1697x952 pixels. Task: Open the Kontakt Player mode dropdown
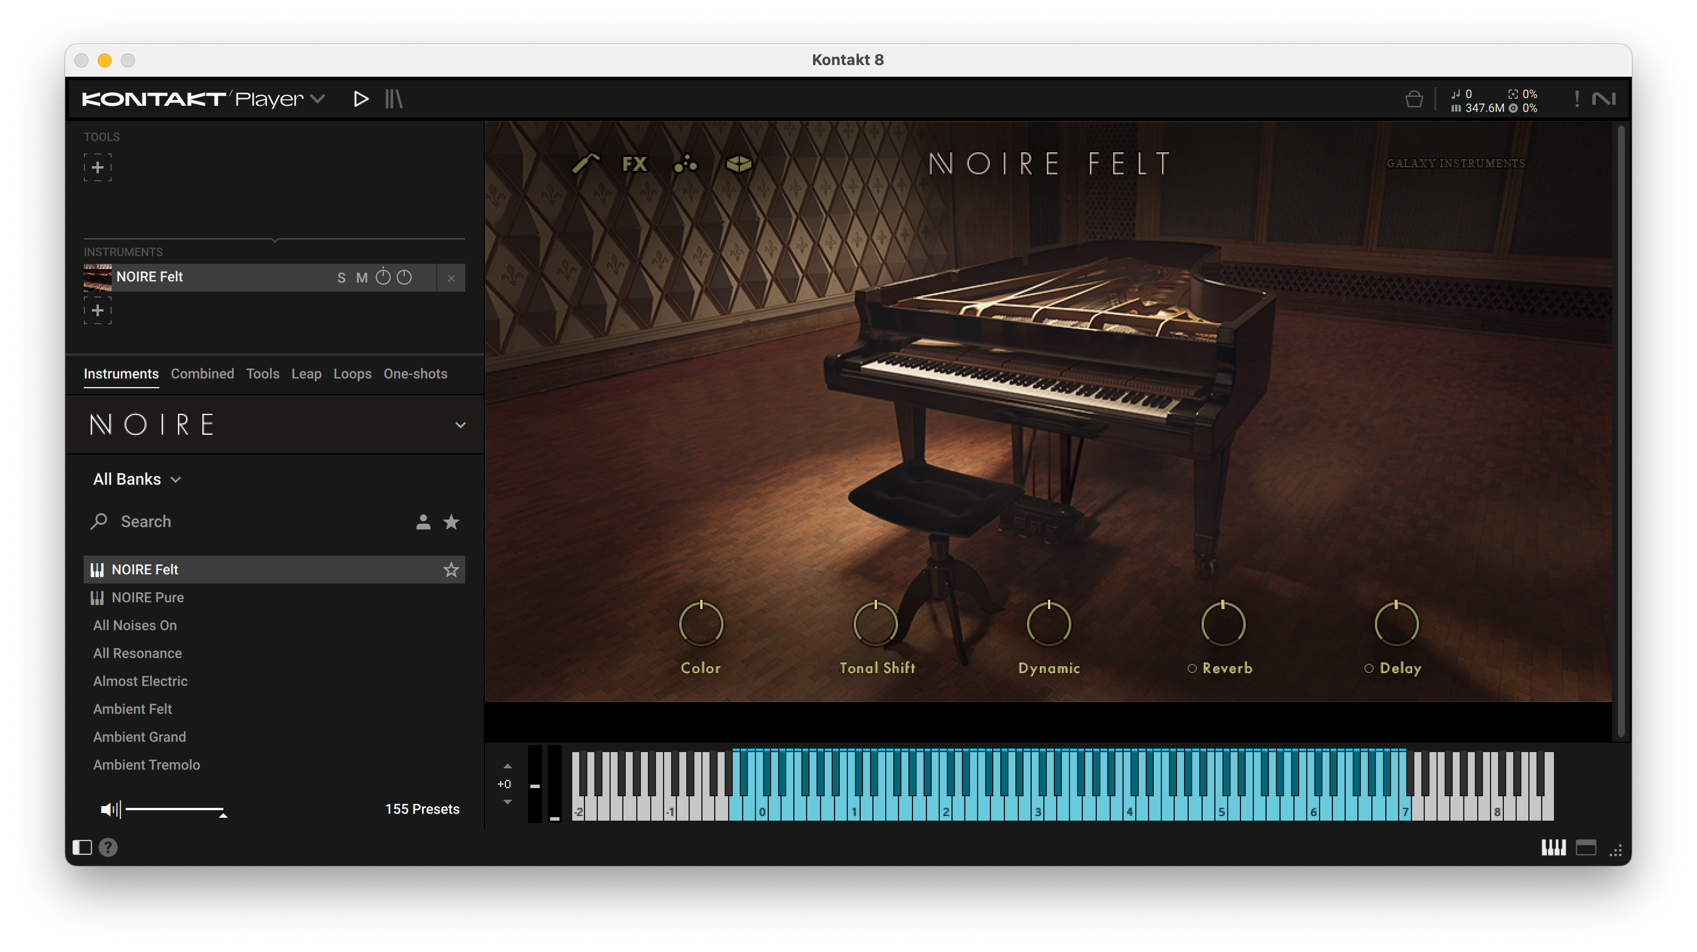318,98
